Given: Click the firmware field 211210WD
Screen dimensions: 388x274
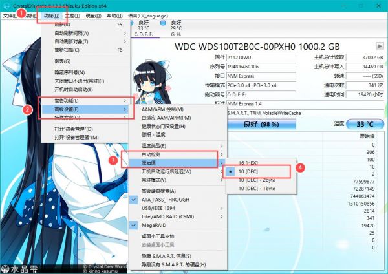Looking at the screenshot, I should (x=261, y=58).
